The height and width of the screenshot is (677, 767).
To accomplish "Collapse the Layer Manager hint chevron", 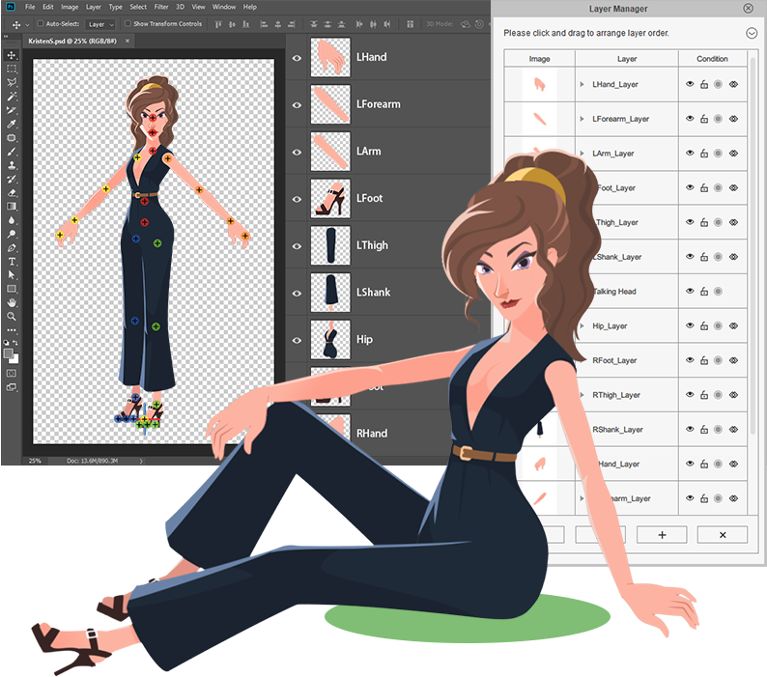I will point(752,33).
